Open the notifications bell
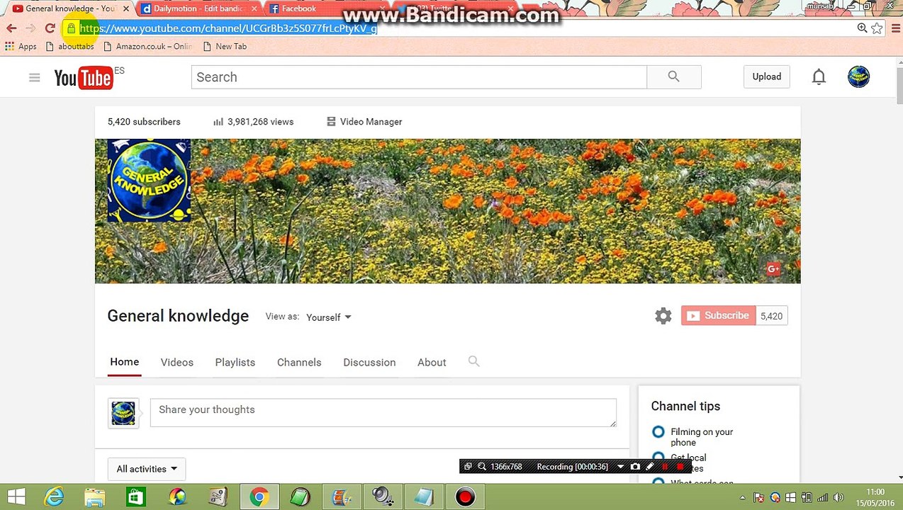903x510 pixels. pos(819,76)
